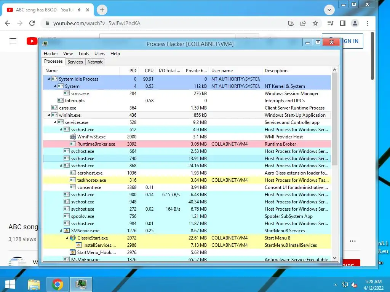This screenshot has width=390, height=292.
Task: Select the Processes tab
Action: pyautogui.click(x=53, y=61)
